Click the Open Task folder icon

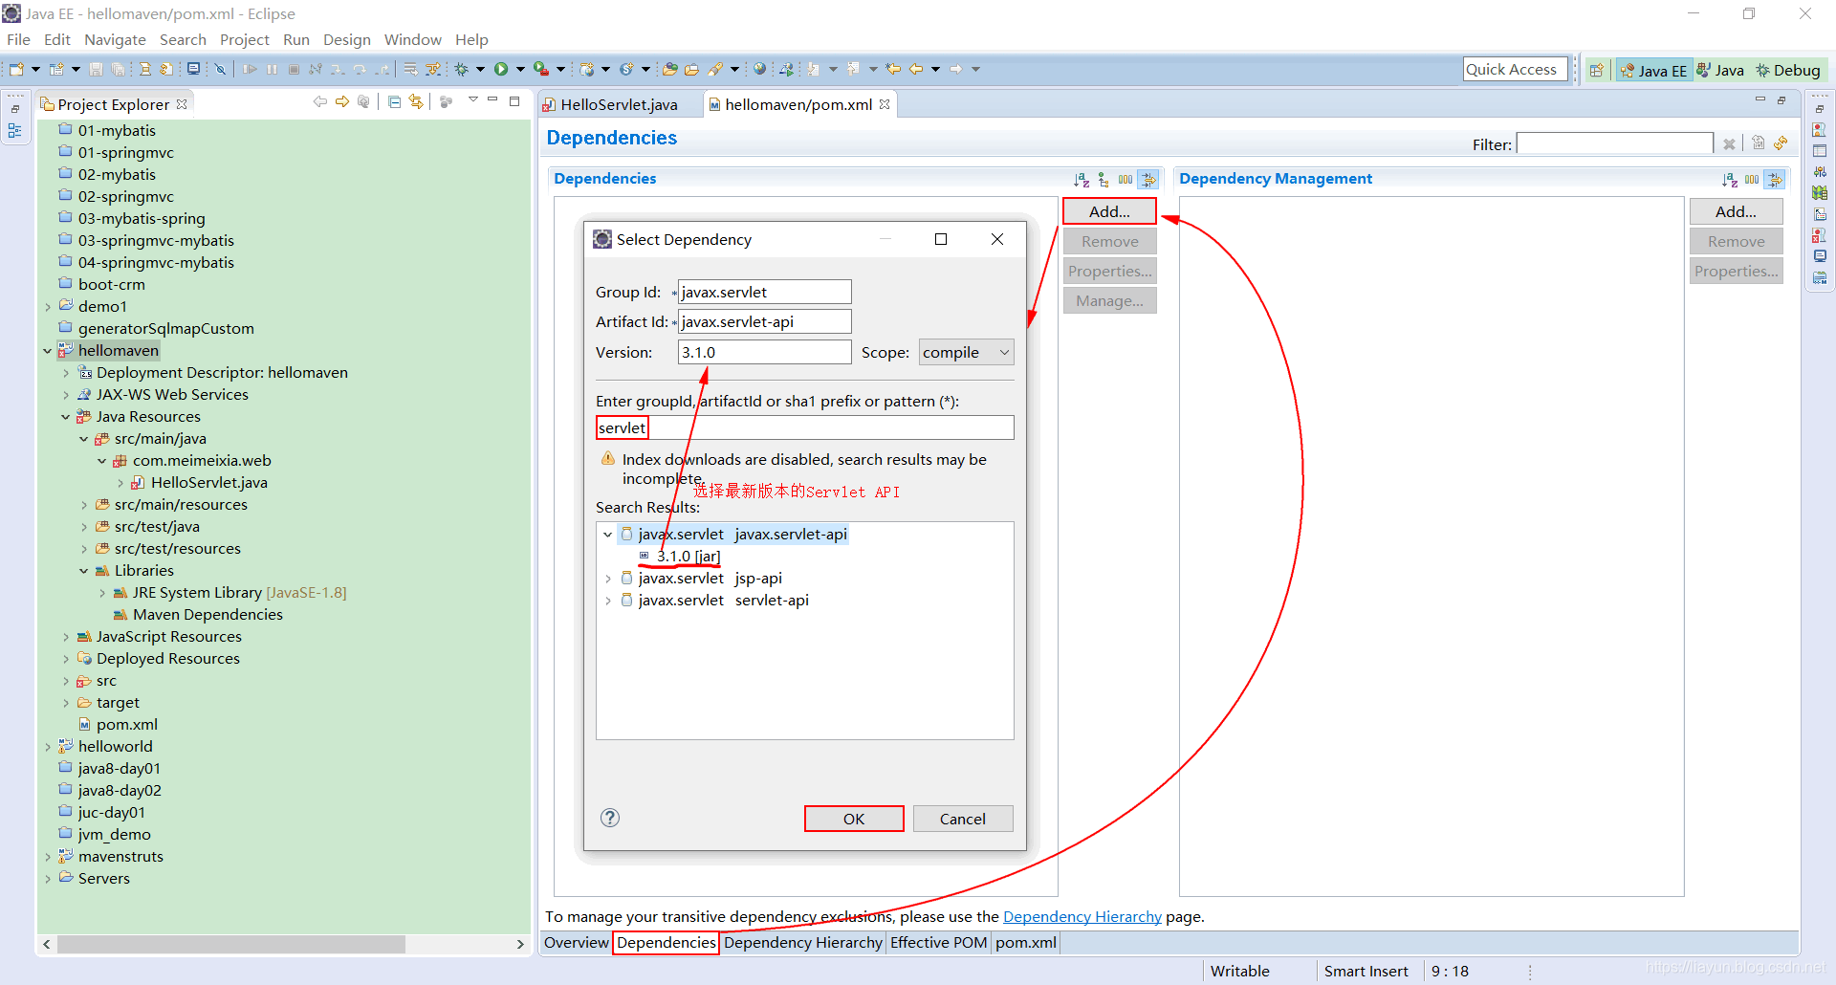[691, 69]
